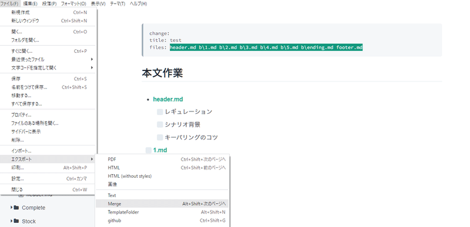
Task: Click the Stock folder icon
Action: [x=16, y=221]
